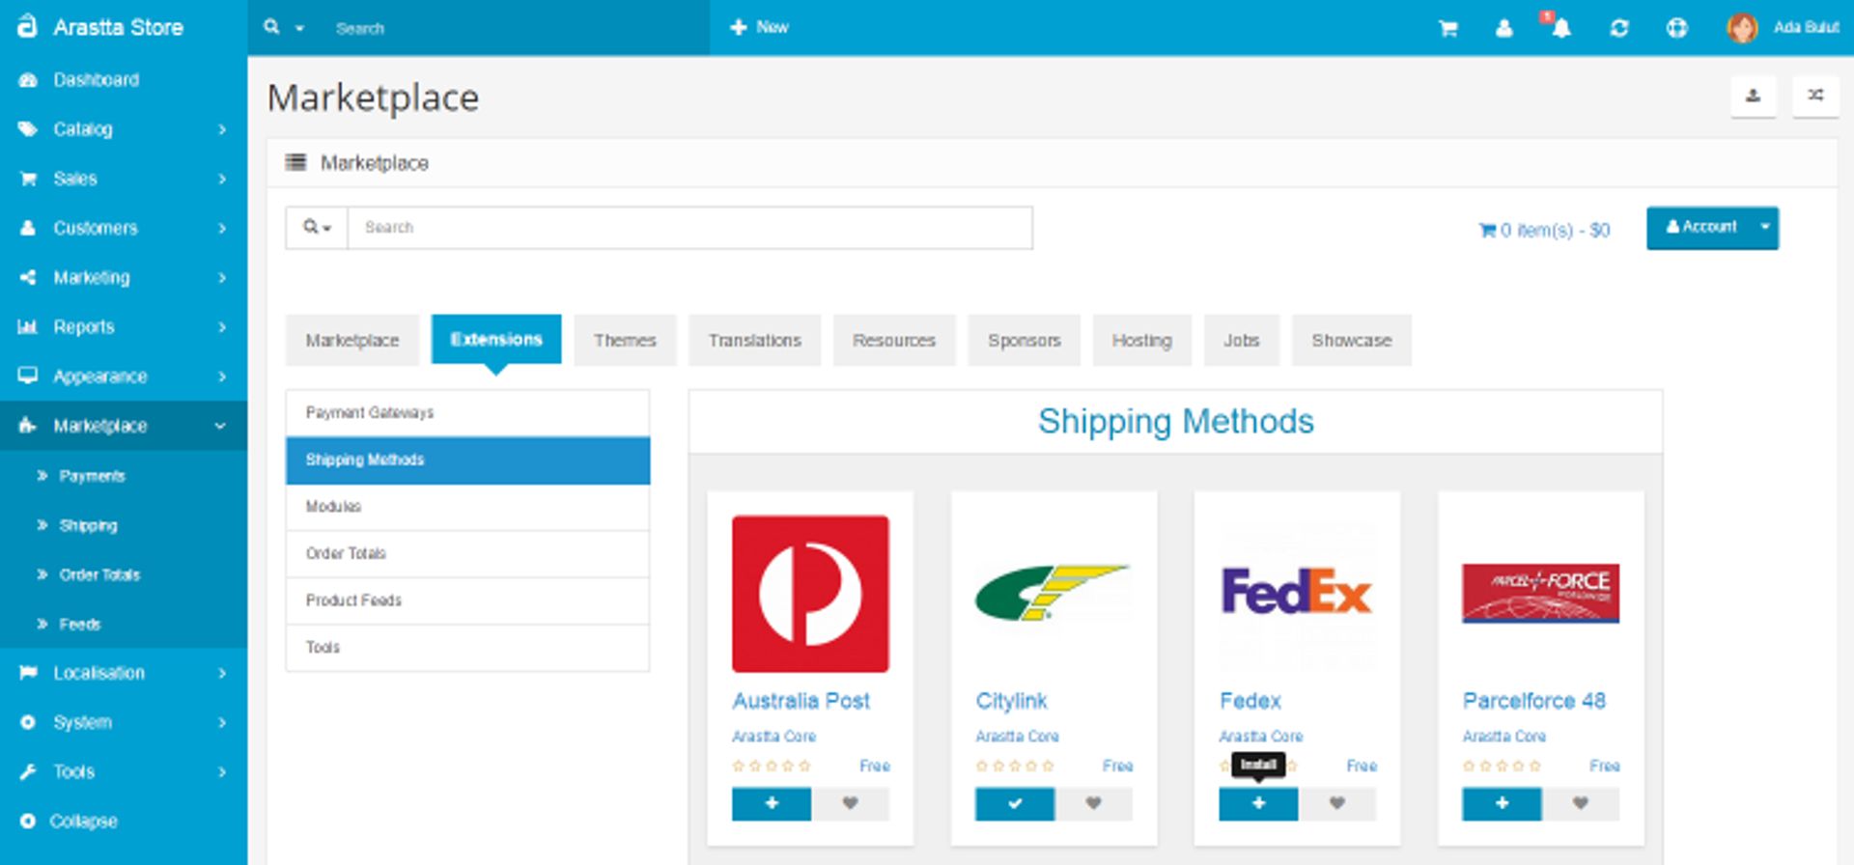Image resolution: width=1854 pixels, height=865 pixels.
Task: Click Citylink installed checkmark button
Action: (x=1015, y=803)
